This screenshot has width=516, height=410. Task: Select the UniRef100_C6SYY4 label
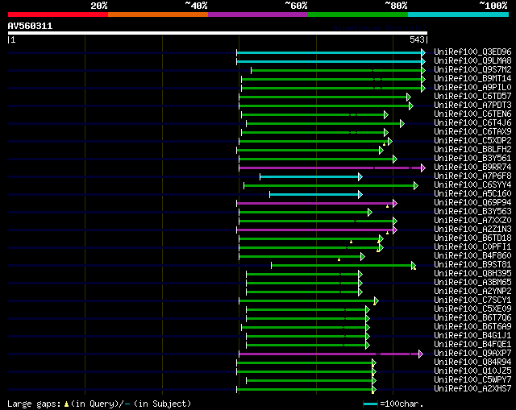(x=472, y=185)
